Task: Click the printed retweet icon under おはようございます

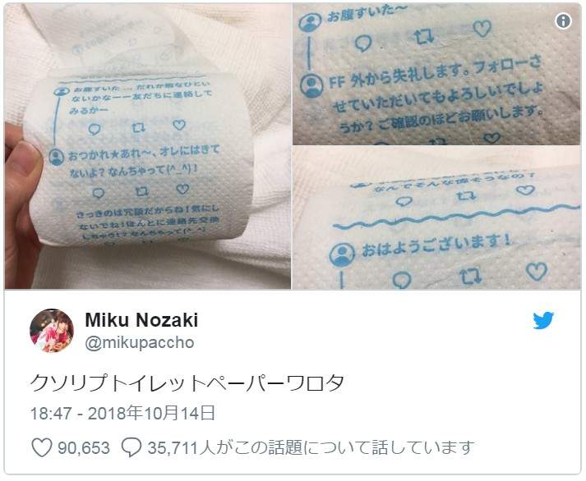Action: (x=470, y=276)
